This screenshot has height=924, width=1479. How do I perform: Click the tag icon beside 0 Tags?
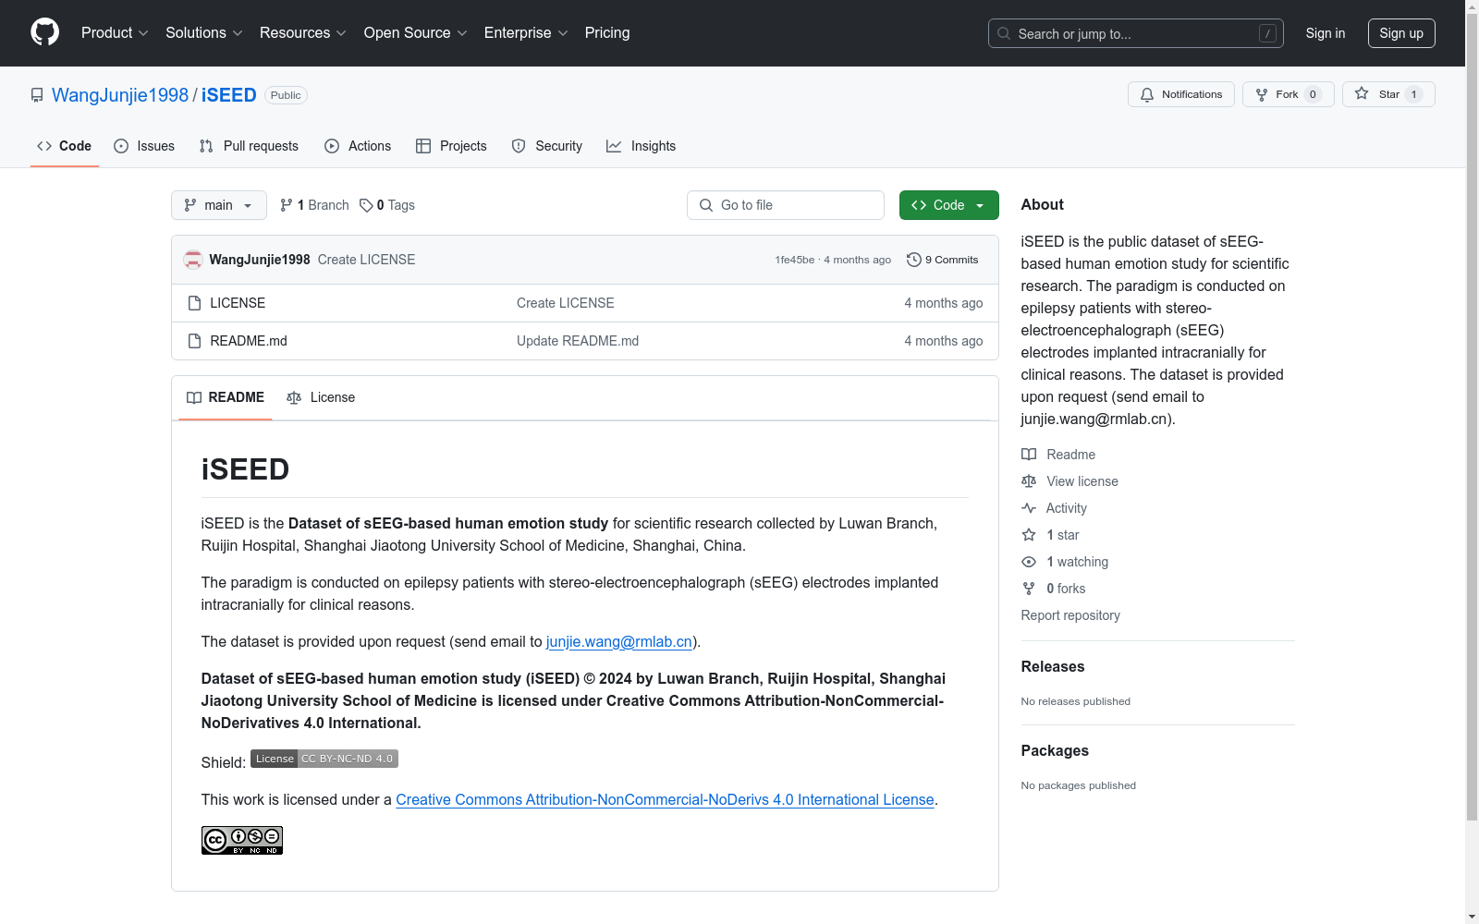pos(366,205)
